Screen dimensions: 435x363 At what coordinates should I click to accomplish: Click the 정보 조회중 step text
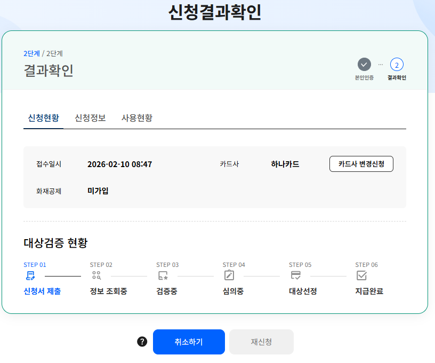(x=108, y=291)
